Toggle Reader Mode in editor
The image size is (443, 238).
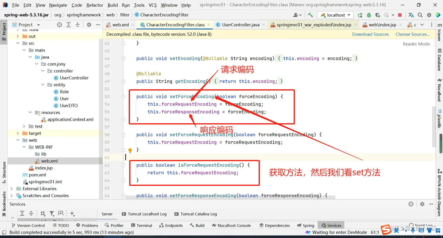pos(416,44)
